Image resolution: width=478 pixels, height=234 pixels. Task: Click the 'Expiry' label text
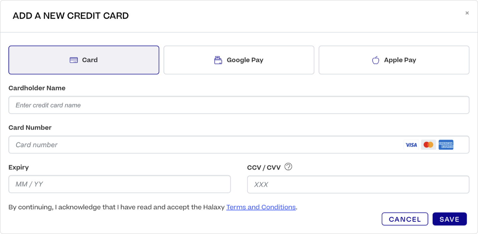(x=19, y=168)
